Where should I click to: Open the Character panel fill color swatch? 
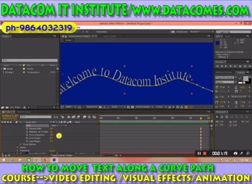(x=245, y=78)
